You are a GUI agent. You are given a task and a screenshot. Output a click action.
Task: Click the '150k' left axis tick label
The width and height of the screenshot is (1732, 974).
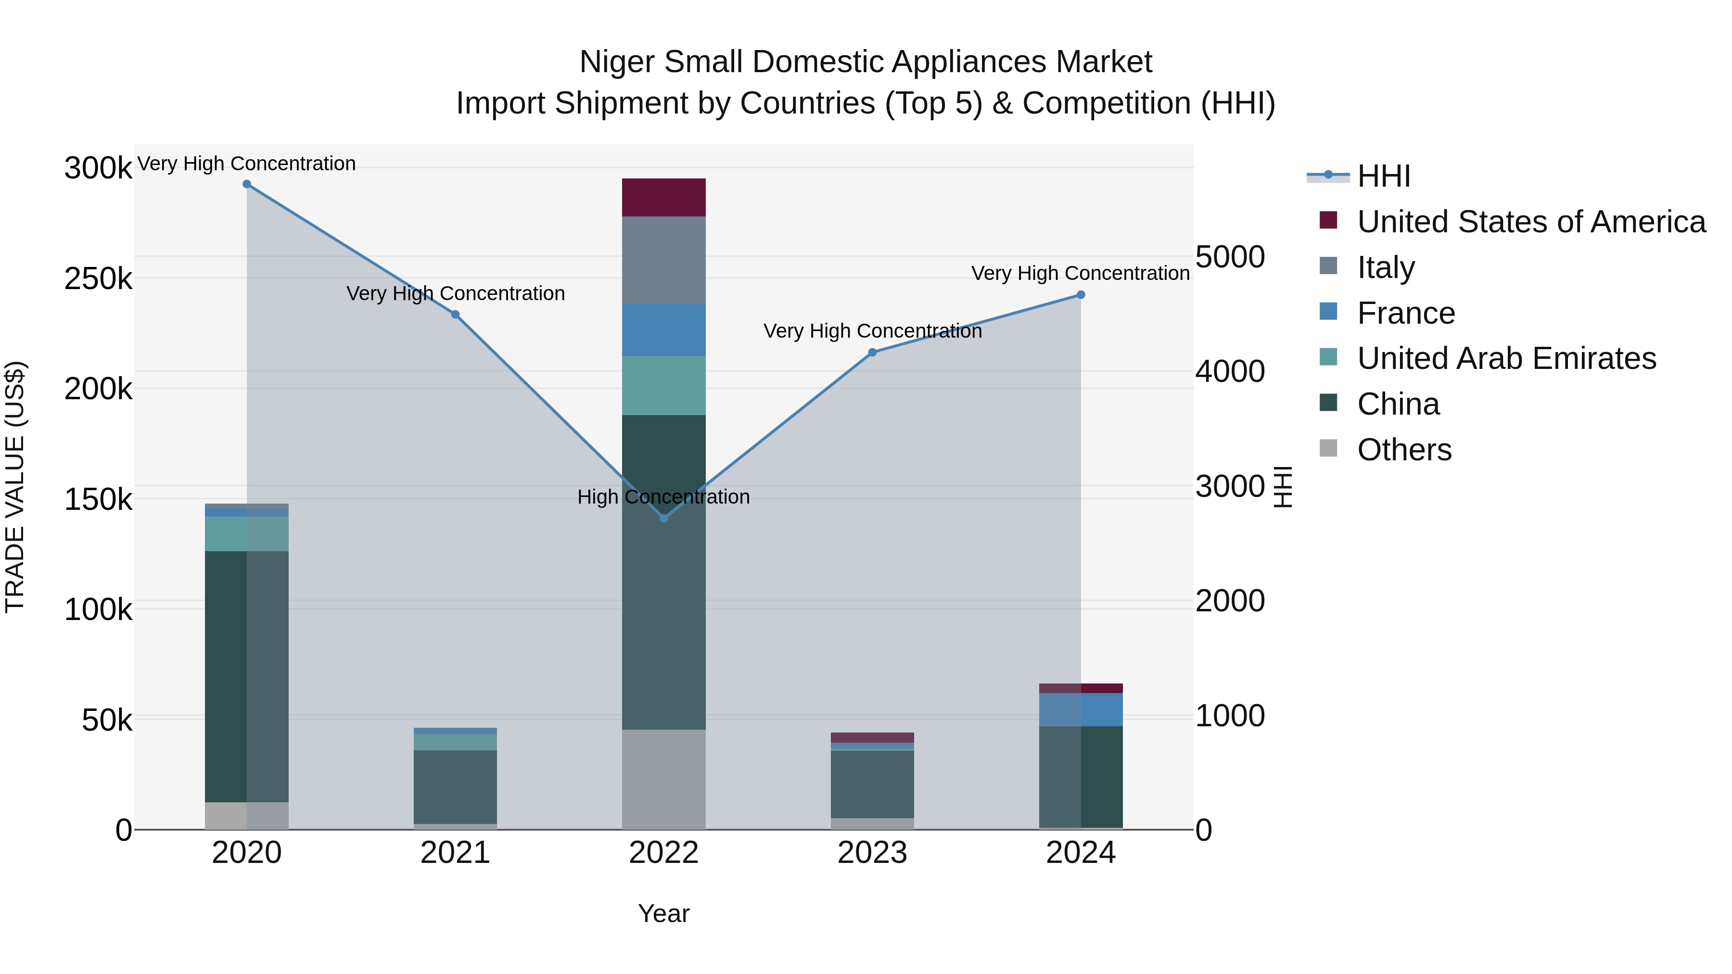[x=98, y=499]
